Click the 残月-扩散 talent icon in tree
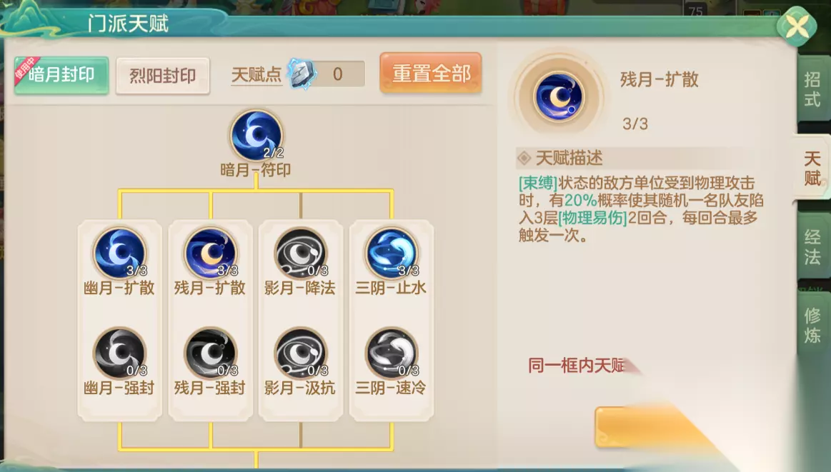The height and width of the screenshot is (472, 831). point(210,253)
